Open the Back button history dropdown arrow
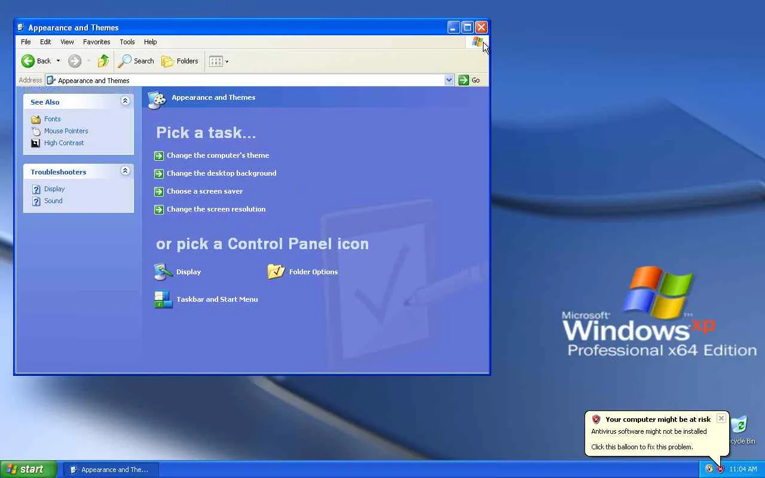 [x=58, y=61]
